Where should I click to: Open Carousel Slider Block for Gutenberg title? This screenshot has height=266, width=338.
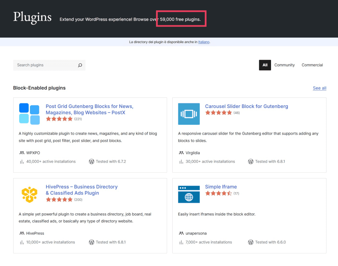tap(246, 106)
